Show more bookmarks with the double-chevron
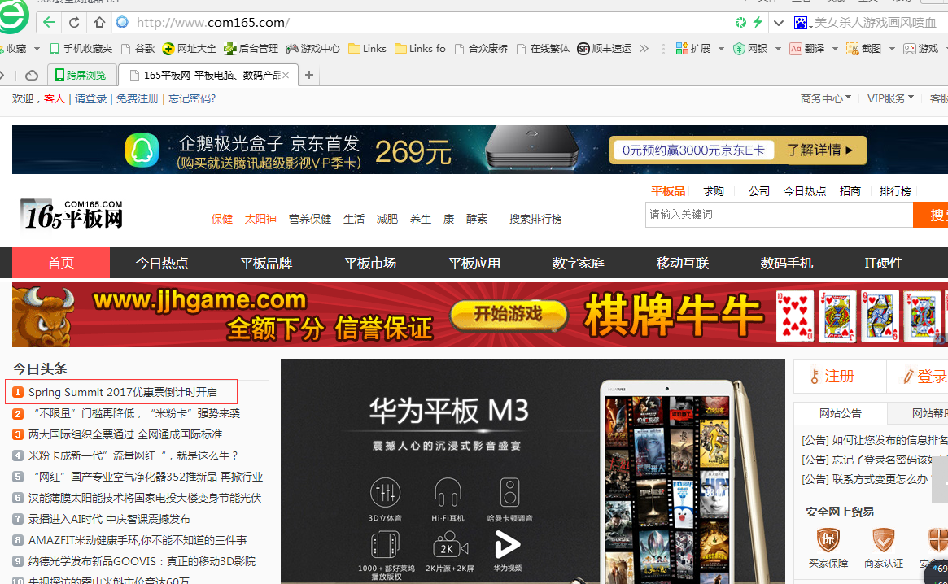The width and height of the screenshot is (948, 584). point(644,48)
